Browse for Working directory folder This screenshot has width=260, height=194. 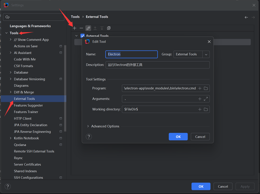click(206, 109)
